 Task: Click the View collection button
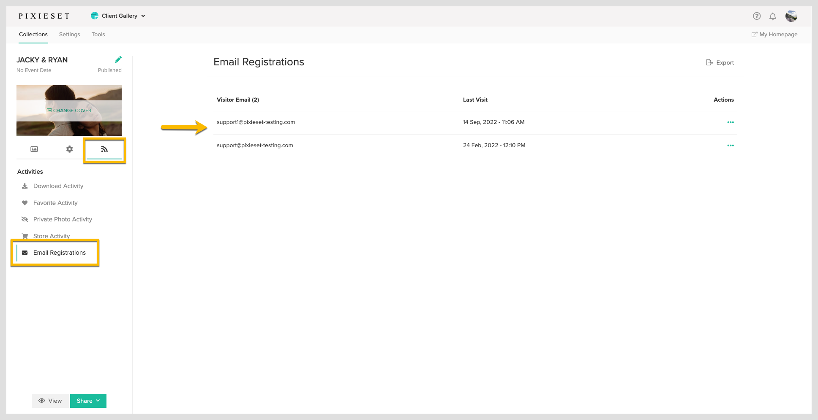(50, 401)
